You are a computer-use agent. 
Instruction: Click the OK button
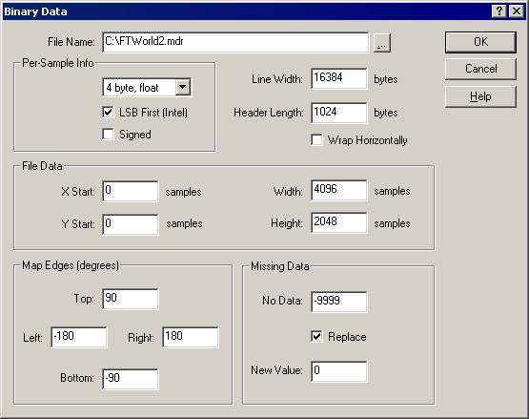480,42
